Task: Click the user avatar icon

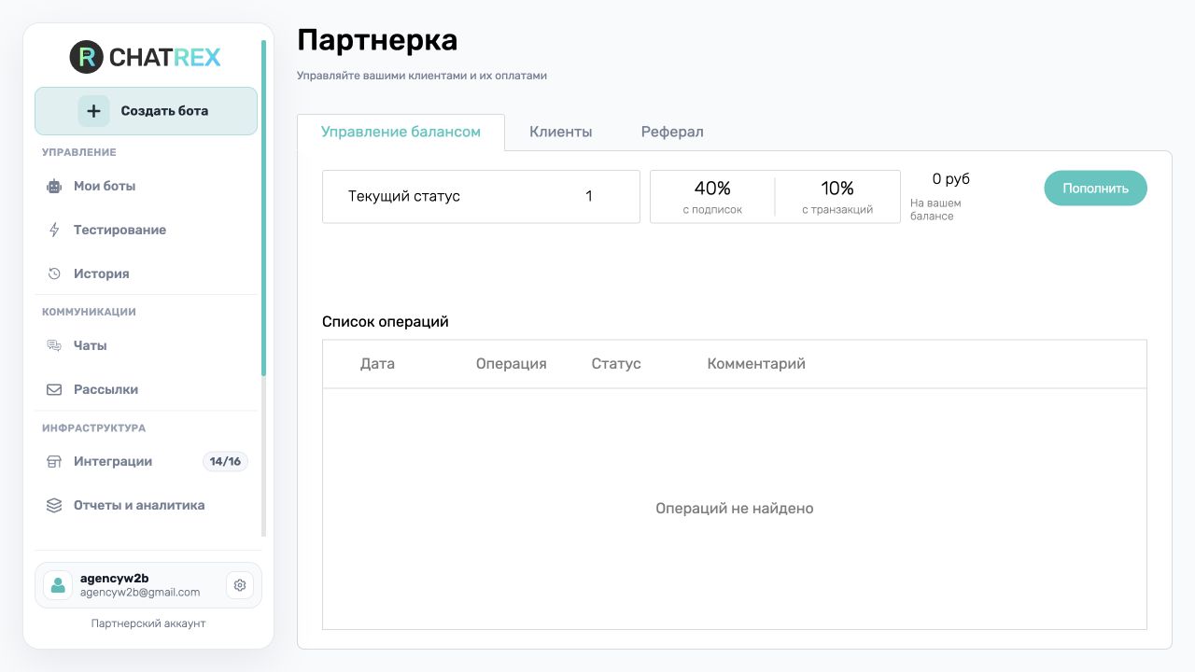Action: pyautogui.click(x=58, y=585)
